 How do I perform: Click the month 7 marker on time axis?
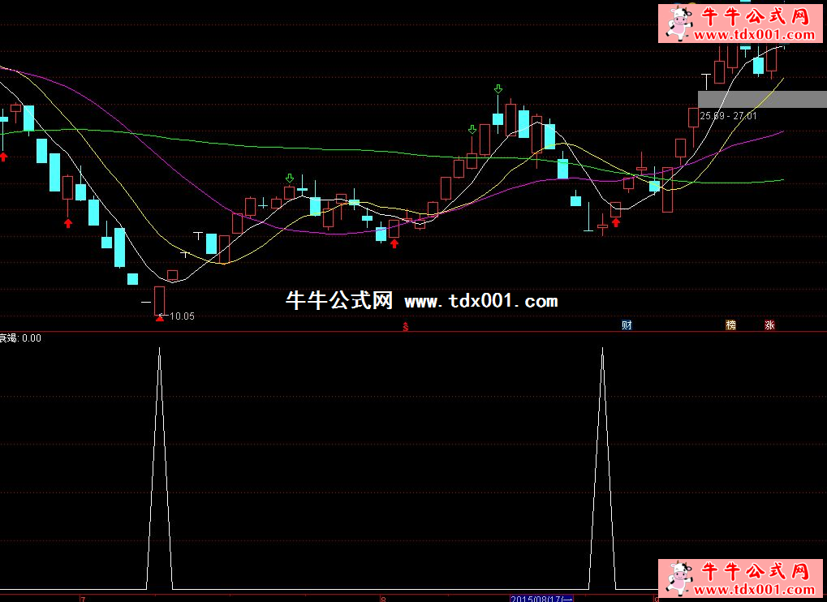point(83,600)
